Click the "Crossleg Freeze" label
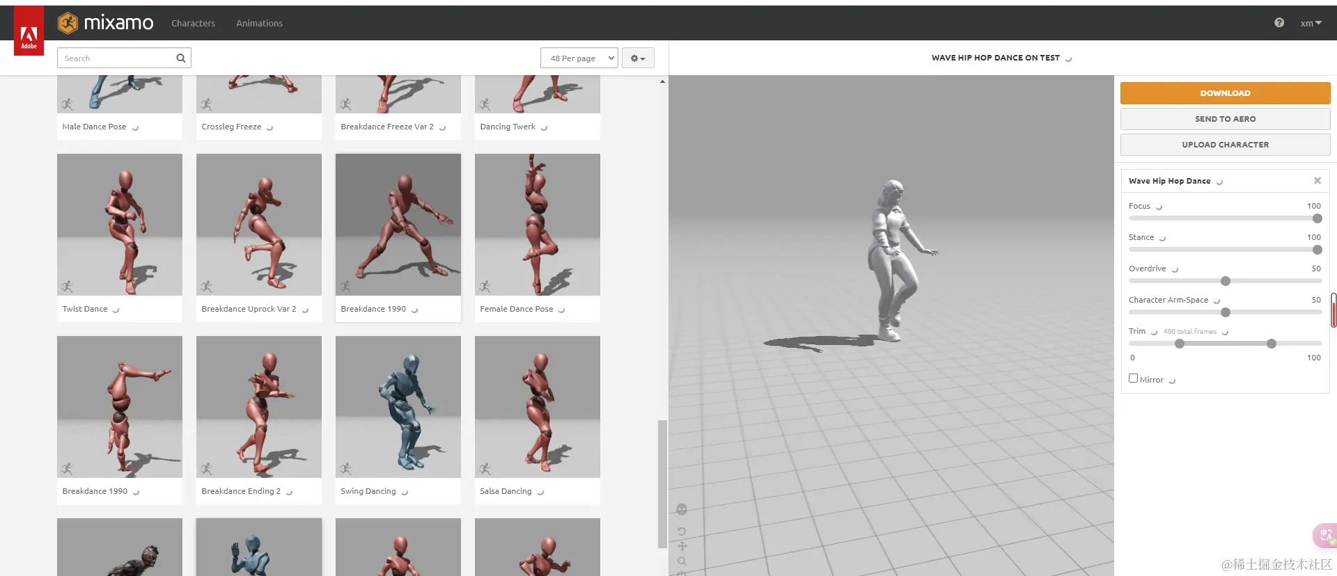Screen dimensions: 1337x576 (231, 127)
